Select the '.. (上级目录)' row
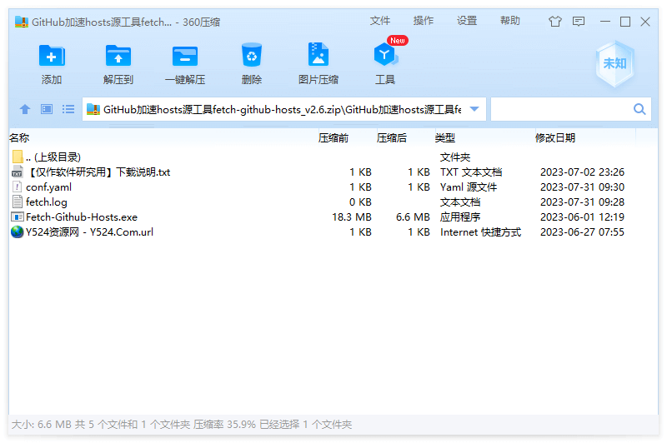The height and width of the screenshot is (443, 667). [333, 157]
